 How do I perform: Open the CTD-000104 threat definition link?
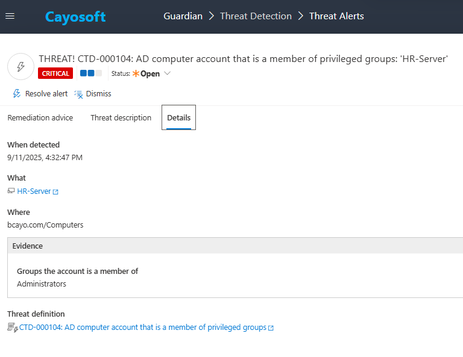pos(143,328)
